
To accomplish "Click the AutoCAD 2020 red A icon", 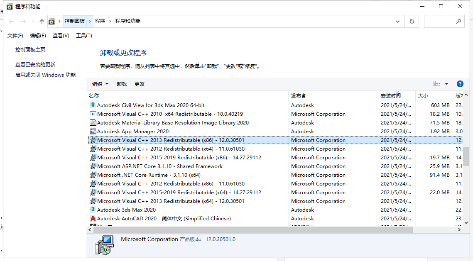I will (93, 218).
